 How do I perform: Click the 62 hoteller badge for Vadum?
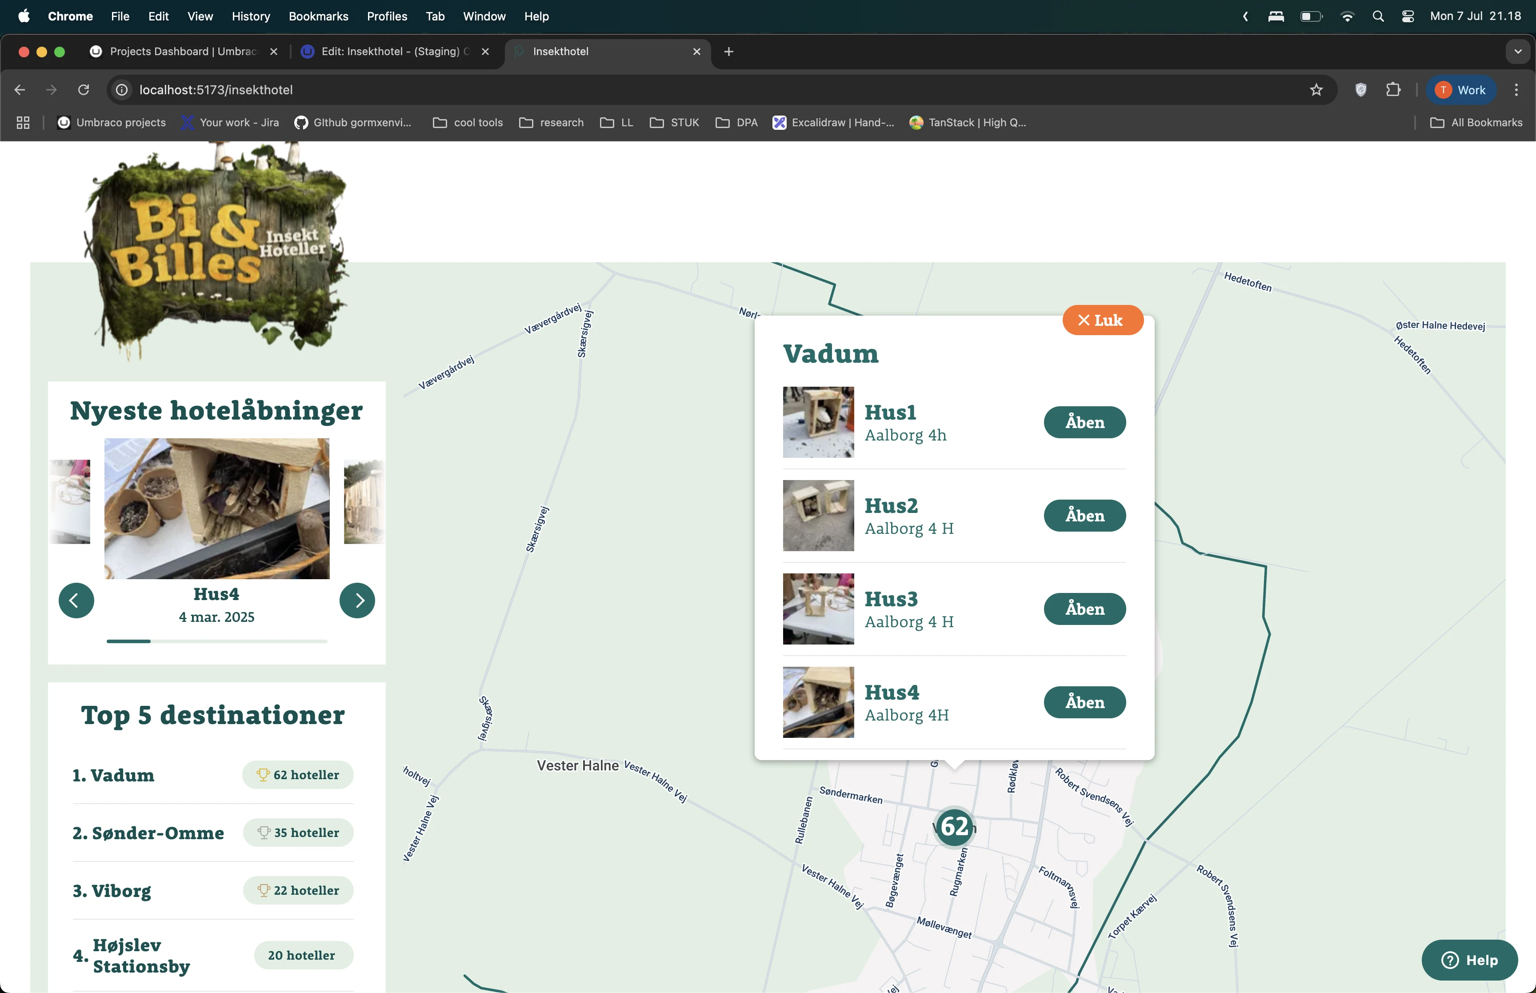298,775
